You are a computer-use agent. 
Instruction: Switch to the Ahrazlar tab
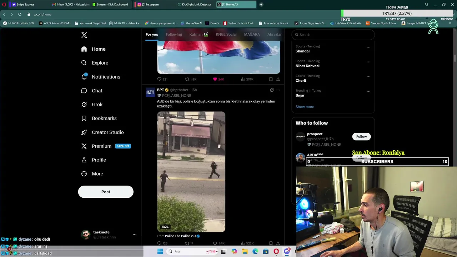[x=275, y=34]
